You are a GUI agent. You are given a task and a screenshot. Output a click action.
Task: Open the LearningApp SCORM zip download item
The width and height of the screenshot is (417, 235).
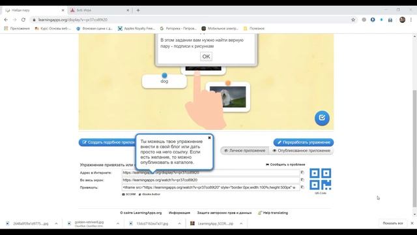212,223
